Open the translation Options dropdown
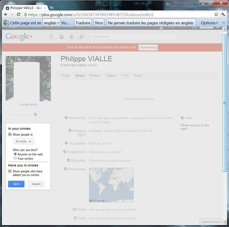Viewport: 229px width, 227px height. click(x=210, y=23)
